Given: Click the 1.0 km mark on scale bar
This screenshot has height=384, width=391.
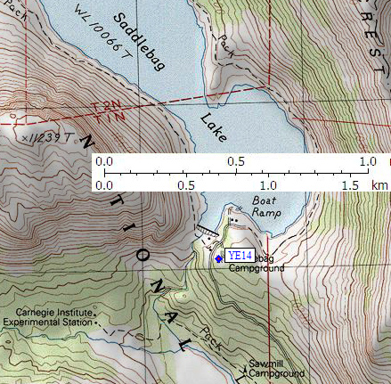Looking at the screenshot, I should point(268,186).
